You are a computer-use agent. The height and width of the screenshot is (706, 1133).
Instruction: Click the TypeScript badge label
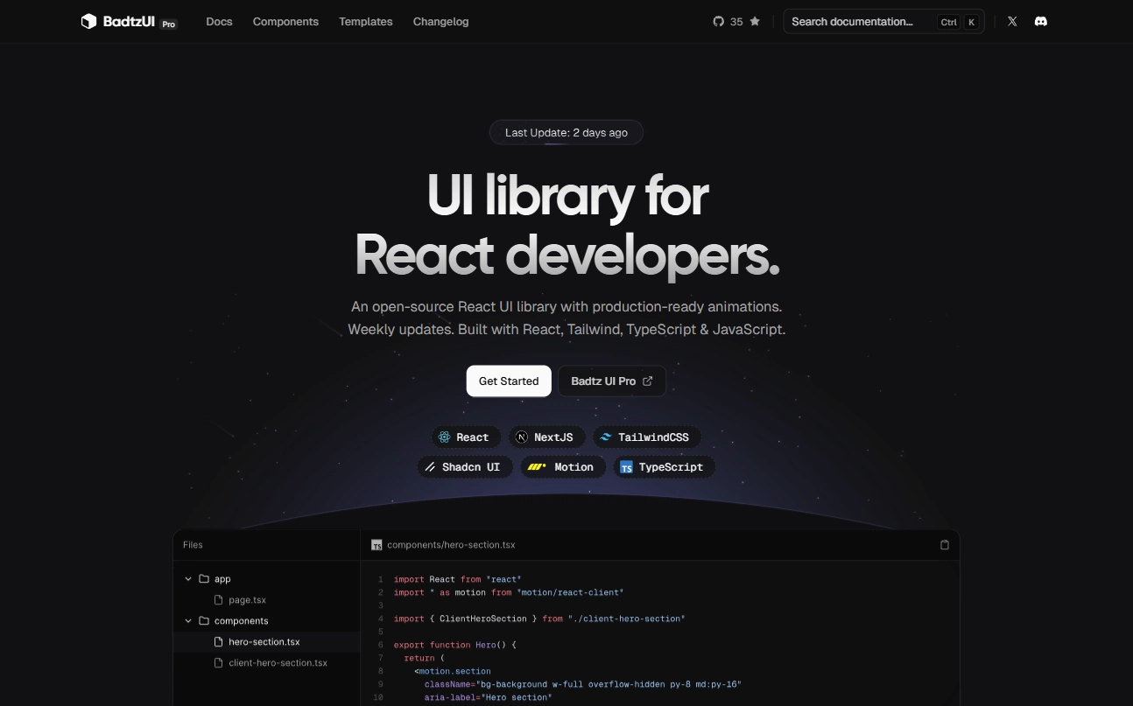click(671, 467)
